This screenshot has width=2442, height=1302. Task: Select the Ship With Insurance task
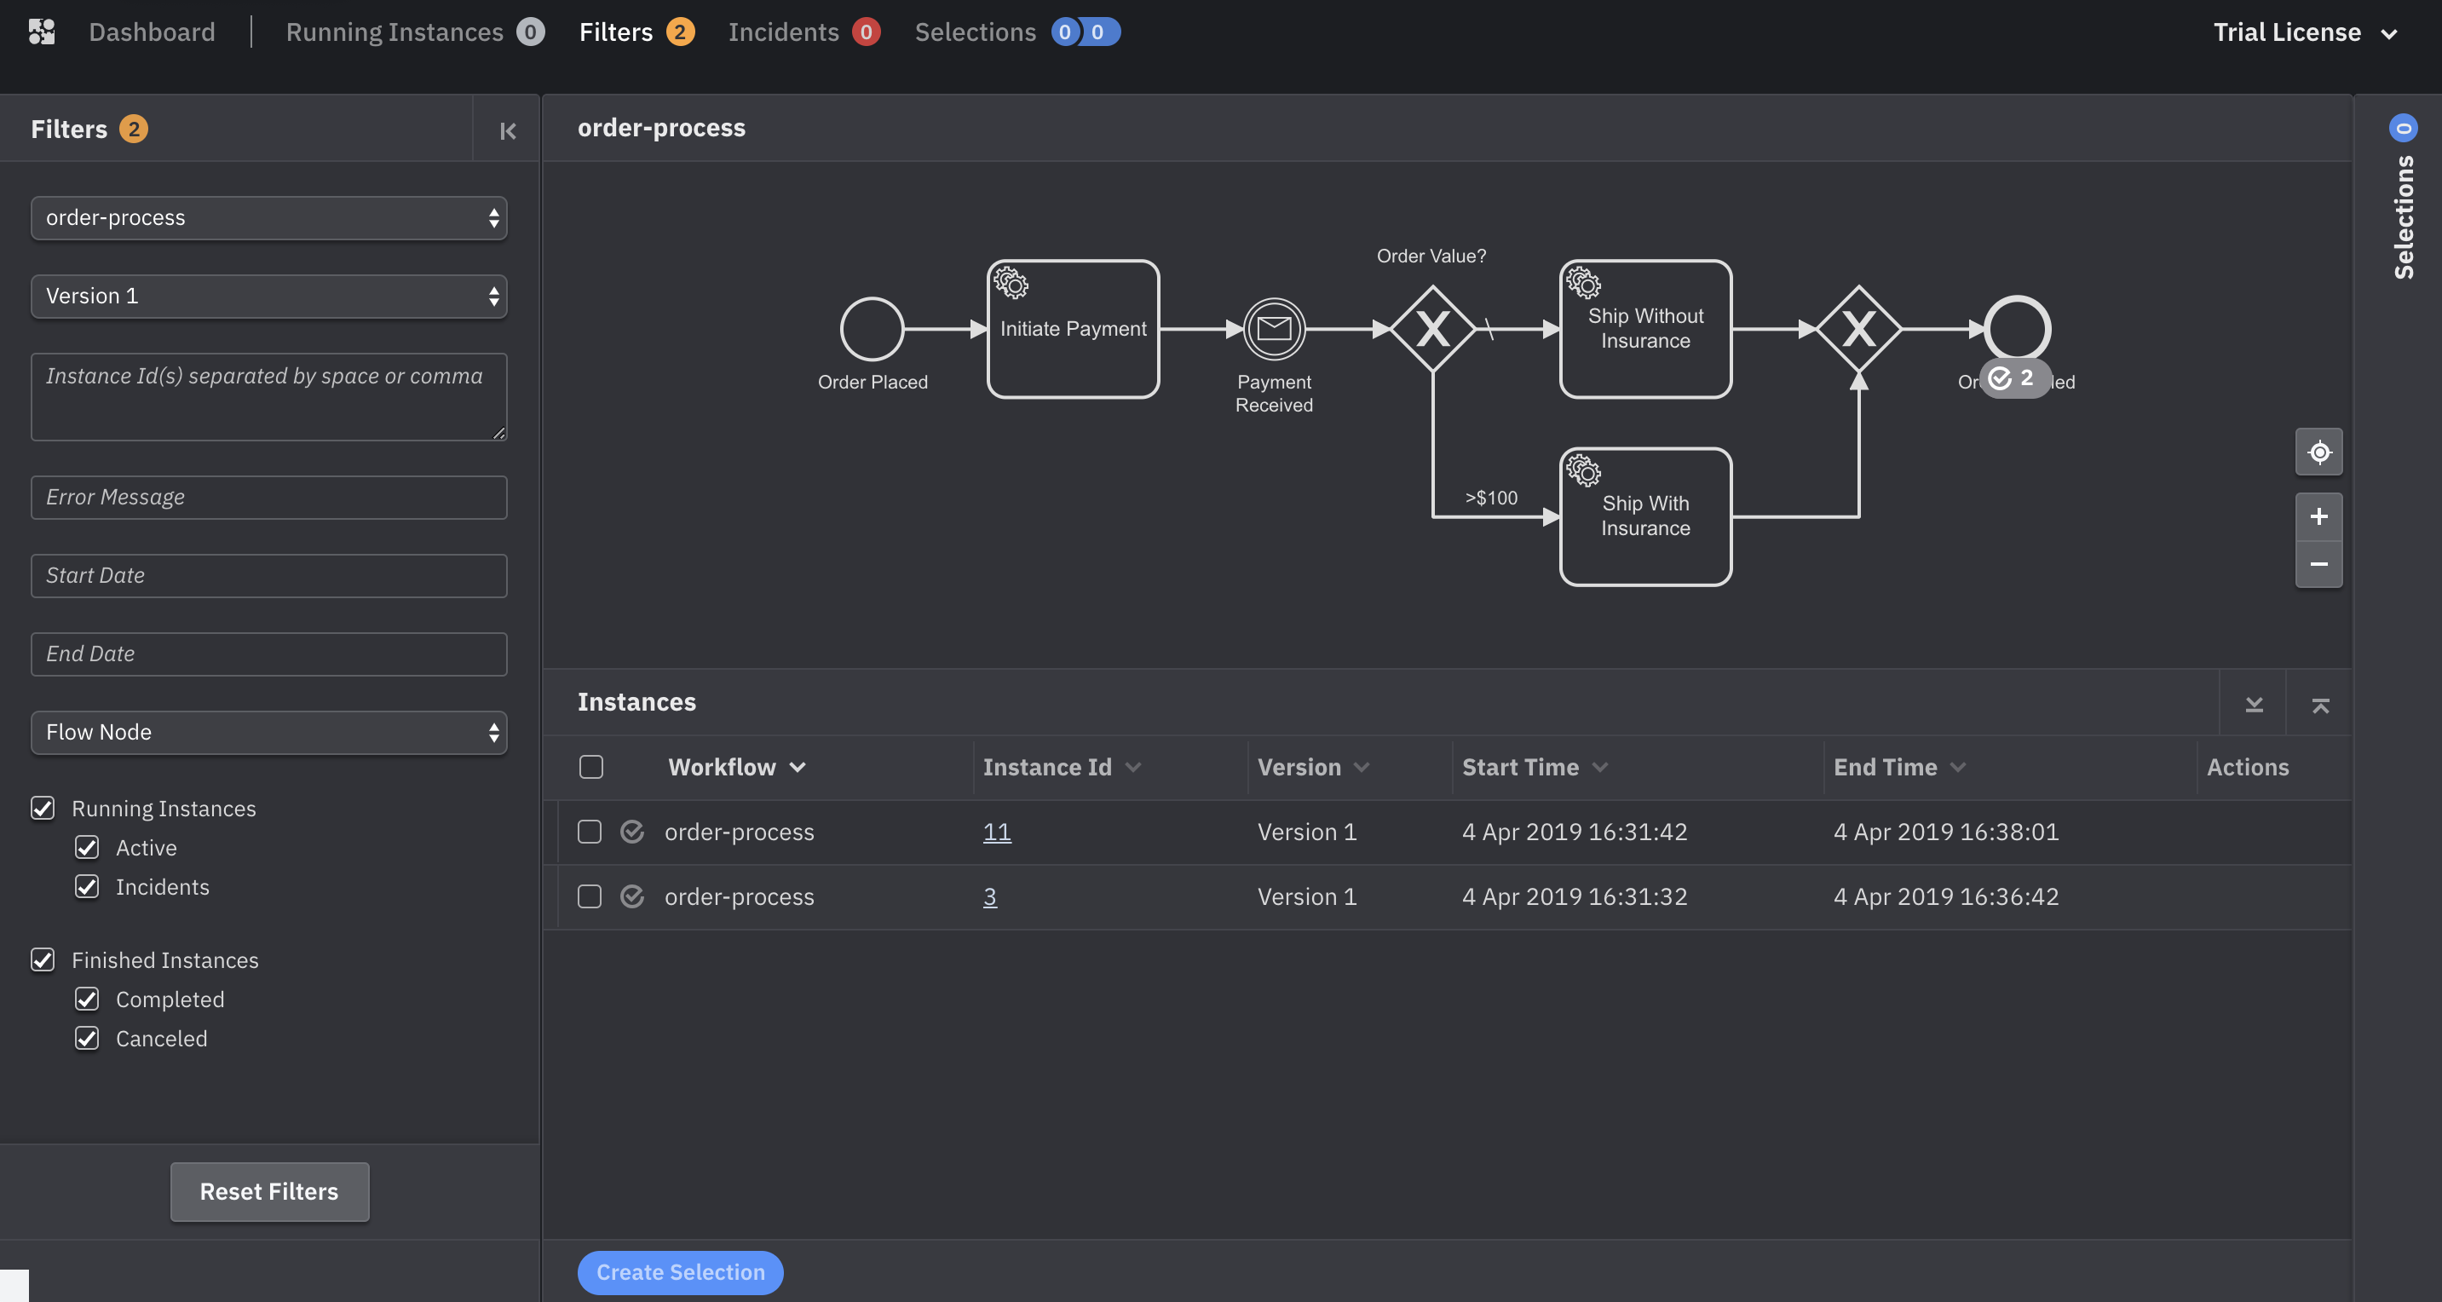[x=1645, y=517]
